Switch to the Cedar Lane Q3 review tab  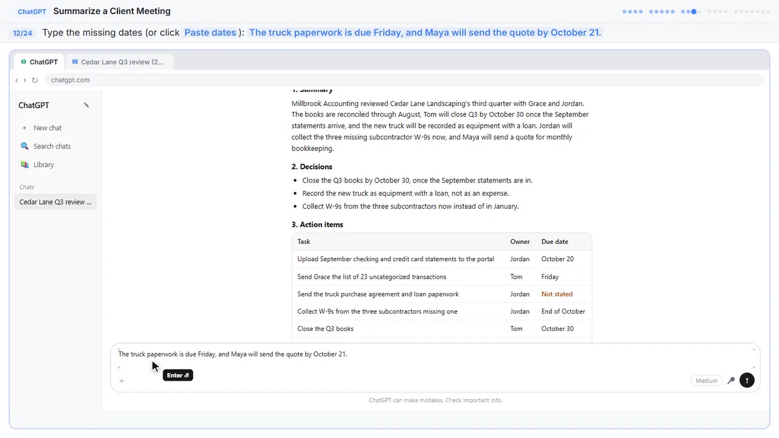118,62
